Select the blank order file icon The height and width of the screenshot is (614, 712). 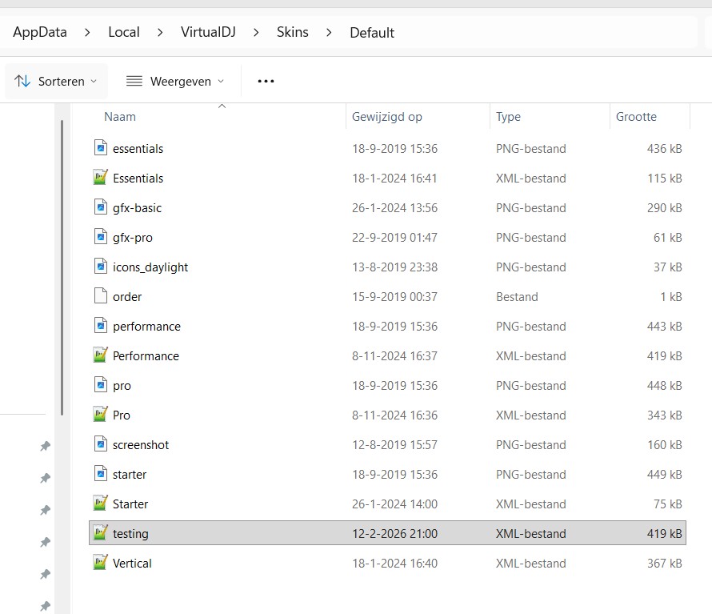101,296
